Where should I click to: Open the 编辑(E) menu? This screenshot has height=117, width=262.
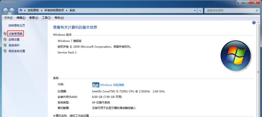21,18
